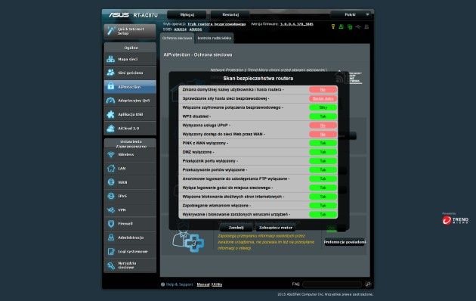Click the AiProtection - Ochrona sieciowa heading
The width and height of the screenshot is (476, 301).
[198, 54]
